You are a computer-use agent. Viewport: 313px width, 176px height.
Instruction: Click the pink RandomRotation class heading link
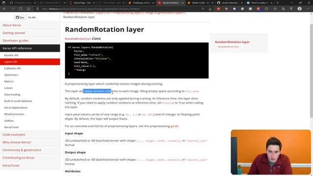tap(78, 39)
